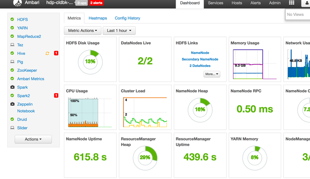310x179 pixels.
Task: Open the Spark service link
Action: [22, 87]
